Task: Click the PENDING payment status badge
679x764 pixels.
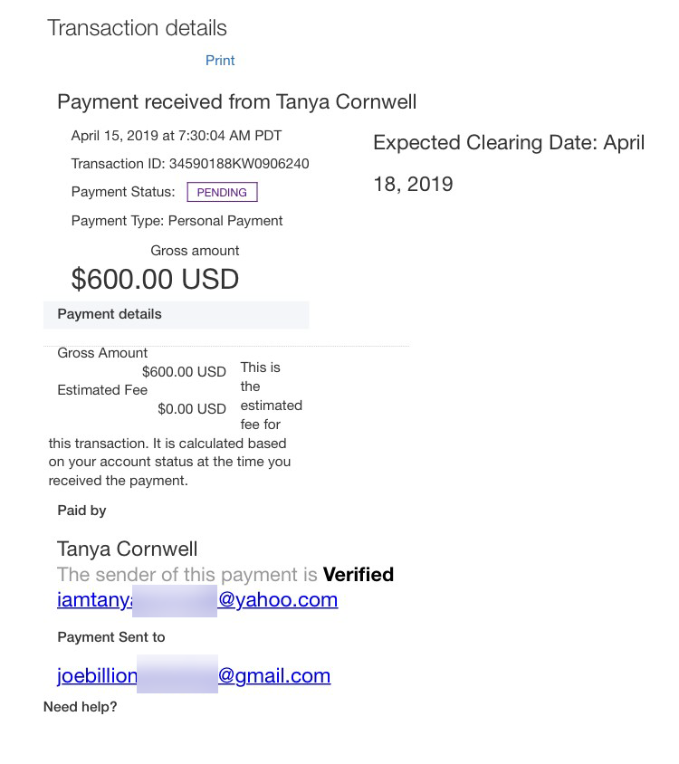Action: click(x=222, y=192)
